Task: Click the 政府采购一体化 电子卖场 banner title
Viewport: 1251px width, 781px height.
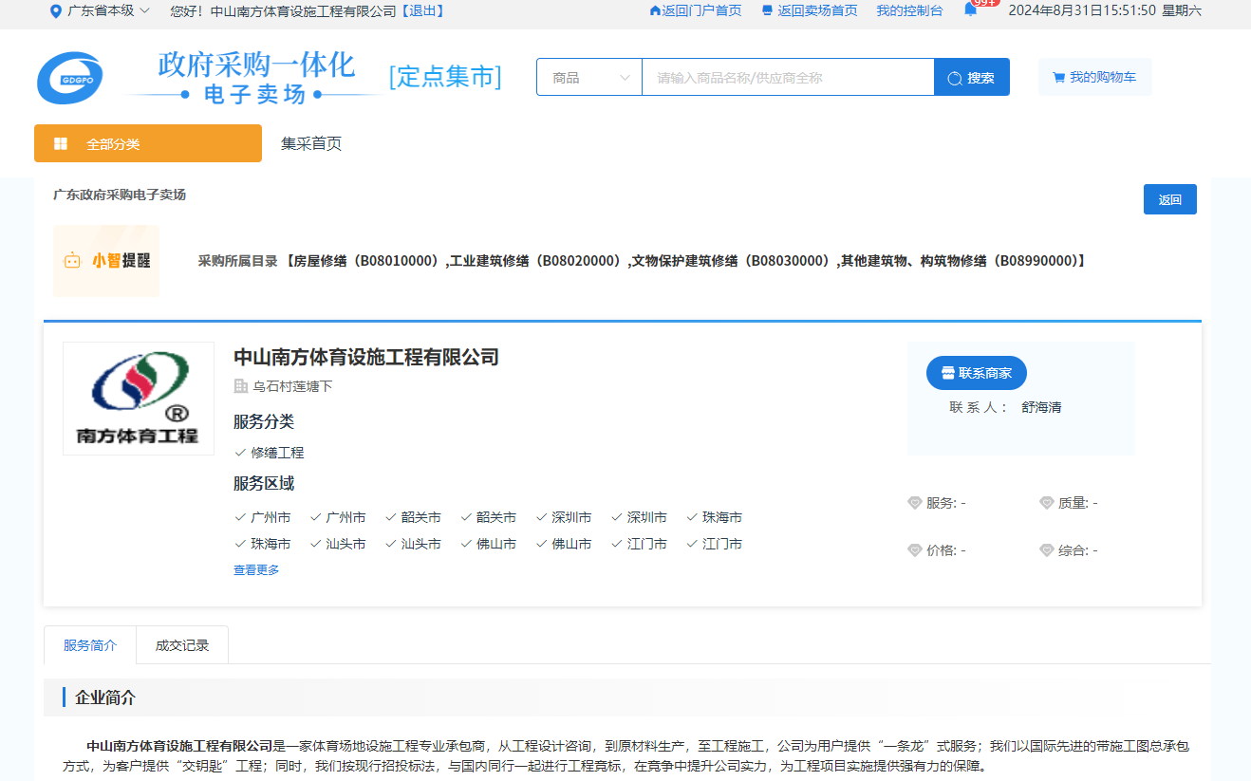Action: click(255, 78)
